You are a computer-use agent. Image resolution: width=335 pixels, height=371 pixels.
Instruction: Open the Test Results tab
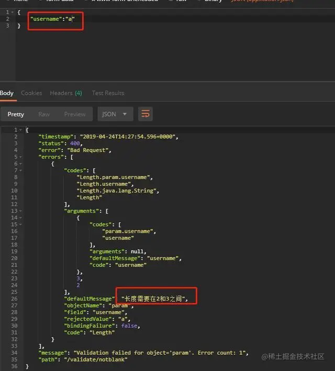click(x=108, y=93)
